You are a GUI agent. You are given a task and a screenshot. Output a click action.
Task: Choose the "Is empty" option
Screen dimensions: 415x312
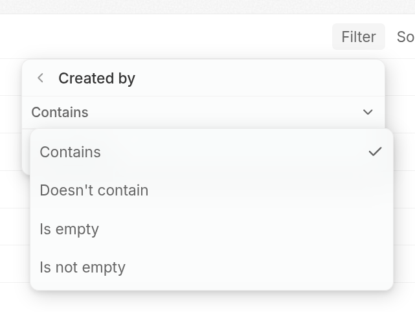coord(69,229)
